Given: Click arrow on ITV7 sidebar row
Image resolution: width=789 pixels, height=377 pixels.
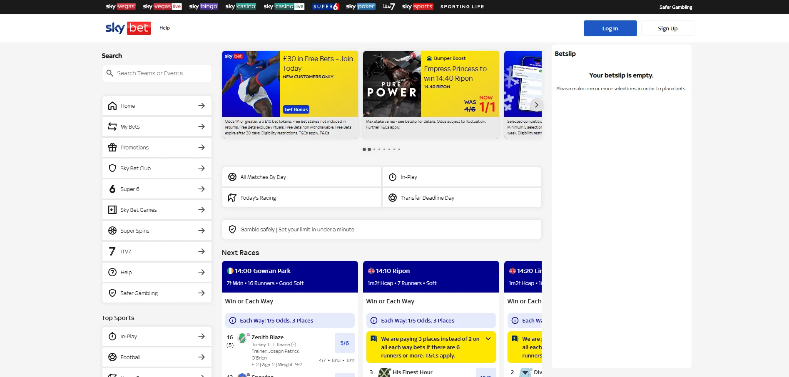Looking at the screenshot, I should (202, 251).
